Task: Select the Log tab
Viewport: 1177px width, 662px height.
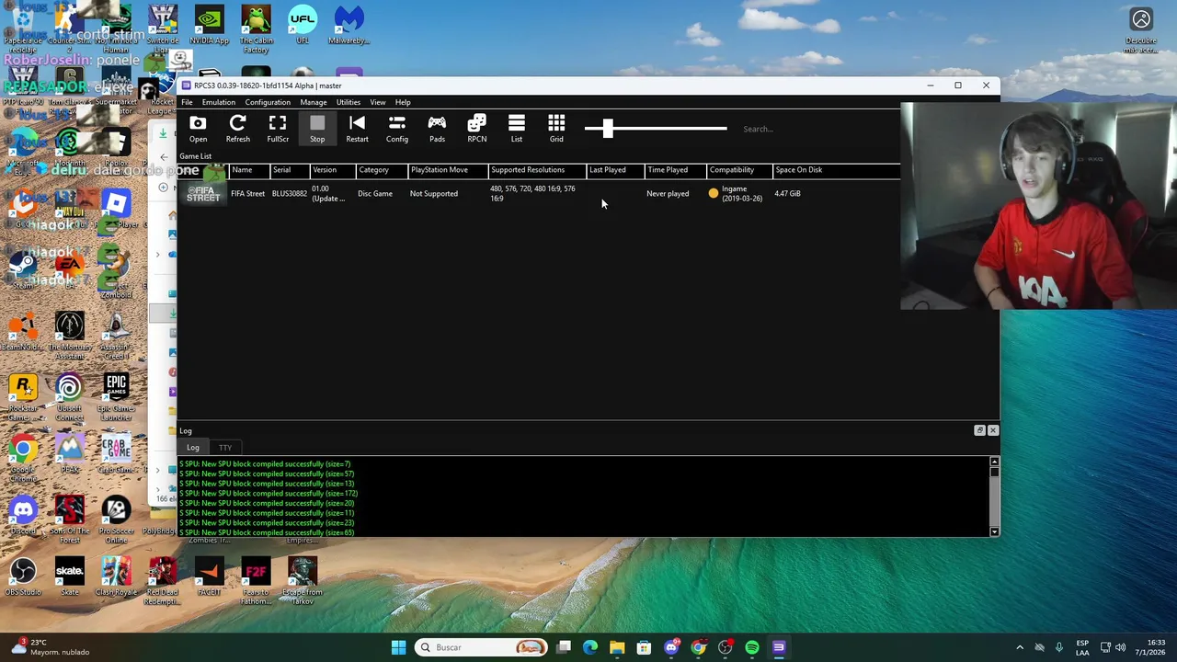Action: pos(193,448)
